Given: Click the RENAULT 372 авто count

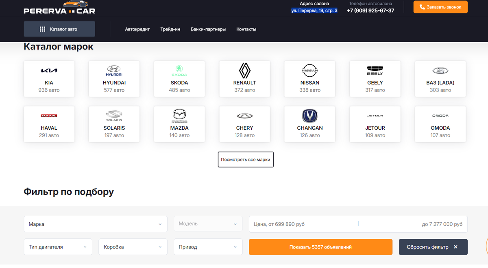Looking at the screenshot, I should tap(245, 90).
